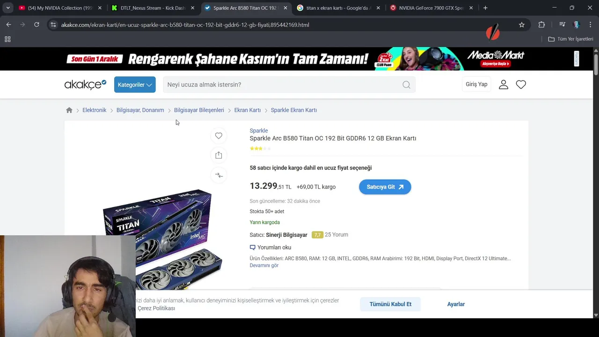Open Chrome extensions puzzle icon

tap(541, 25)
